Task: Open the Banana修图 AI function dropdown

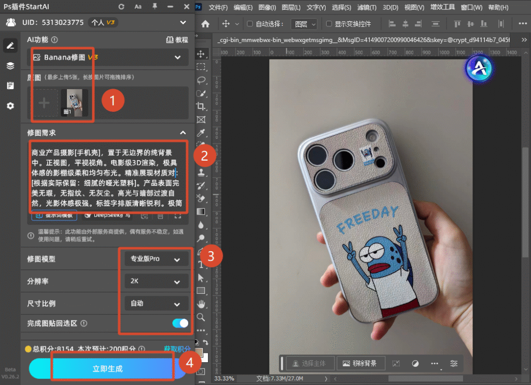Action: coord(108,57)
